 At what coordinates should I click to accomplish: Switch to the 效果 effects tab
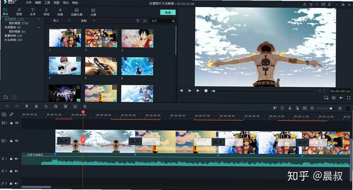pyautogui.click(x=60, y=12)
